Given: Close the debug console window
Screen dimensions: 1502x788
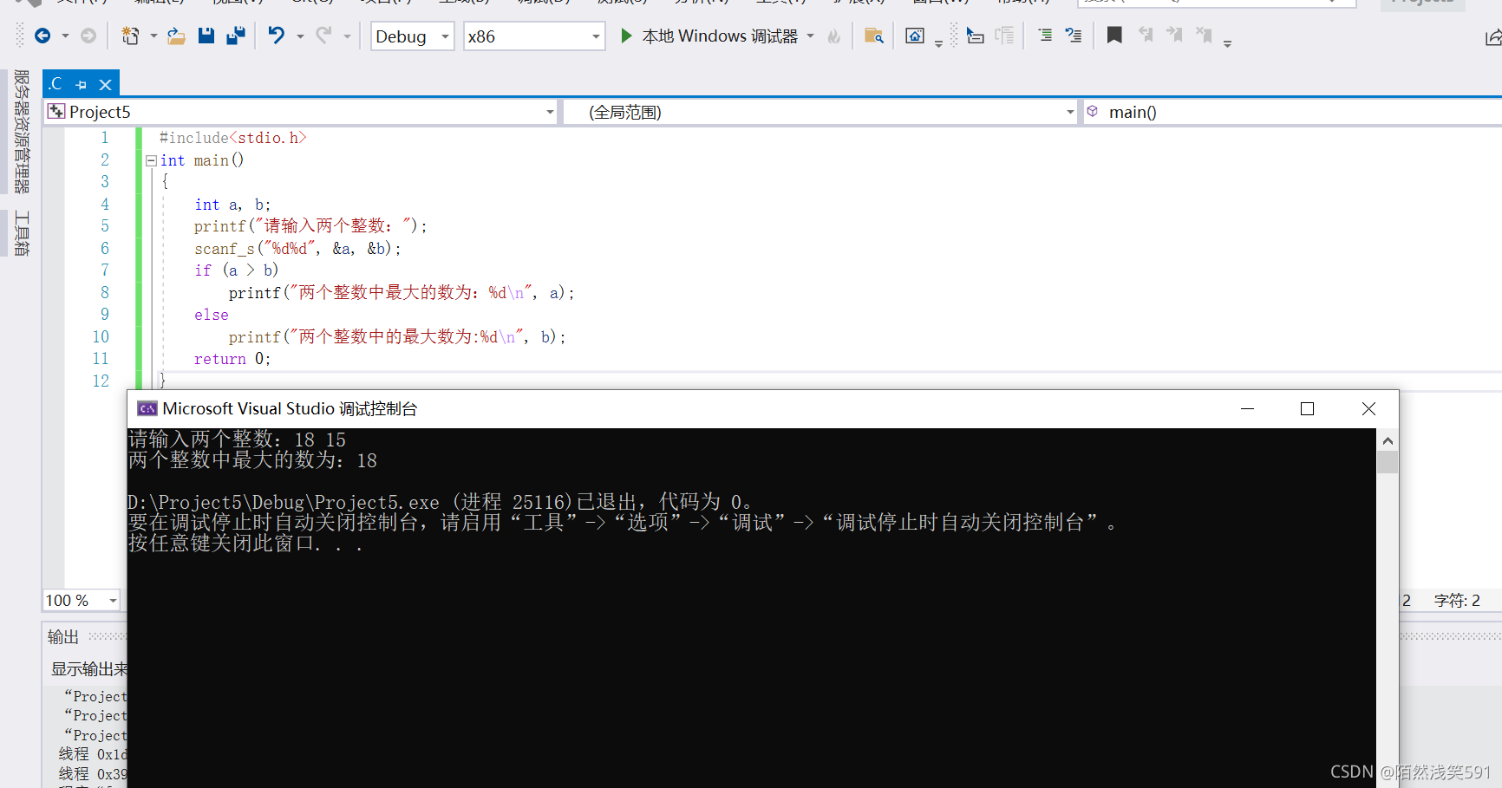Looking at the screenshot, I should [1368, 408].
